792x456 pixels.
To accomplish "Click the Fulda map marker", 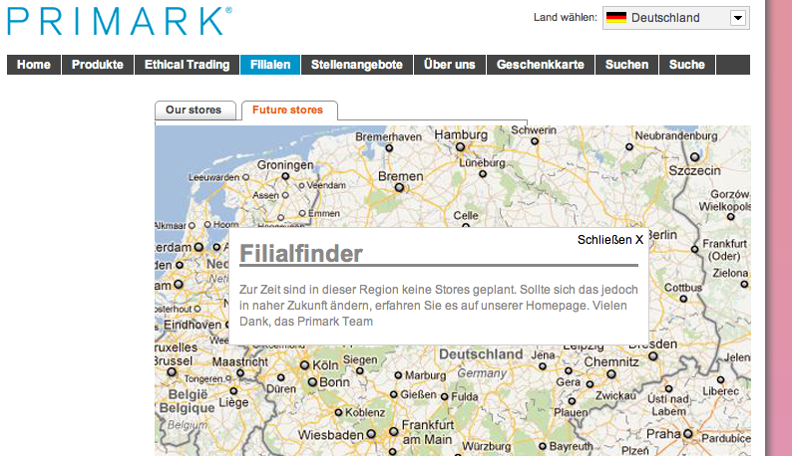I will [445, 397].
